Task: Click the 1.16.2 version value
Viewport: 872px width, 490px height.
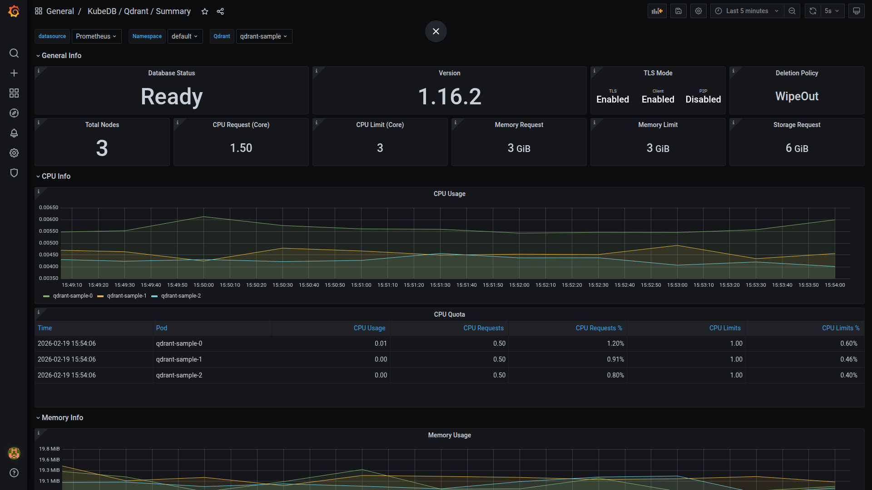Action: (x=449, y=97)
